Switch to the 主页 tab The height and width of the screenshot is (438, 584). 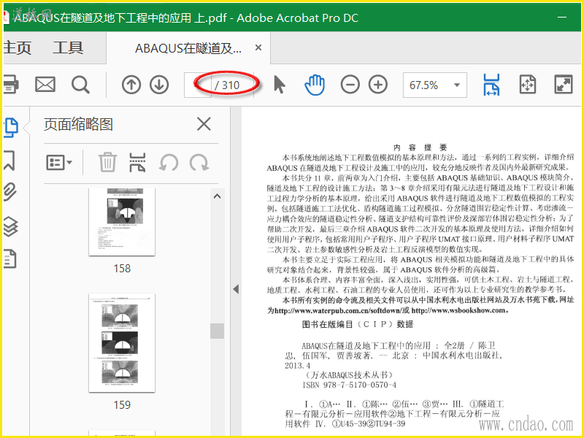(17, 48)
